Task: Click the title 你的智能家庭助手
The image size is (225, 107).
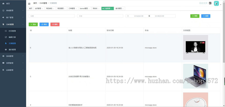Action: [x=75, y=105]
